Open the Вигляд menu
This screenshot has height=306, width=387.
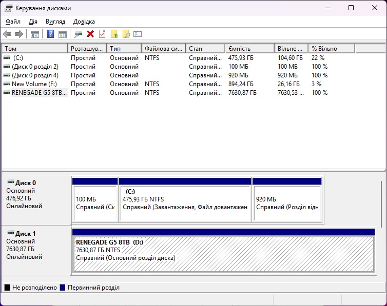pyautogui.click(x=55, y=22)
